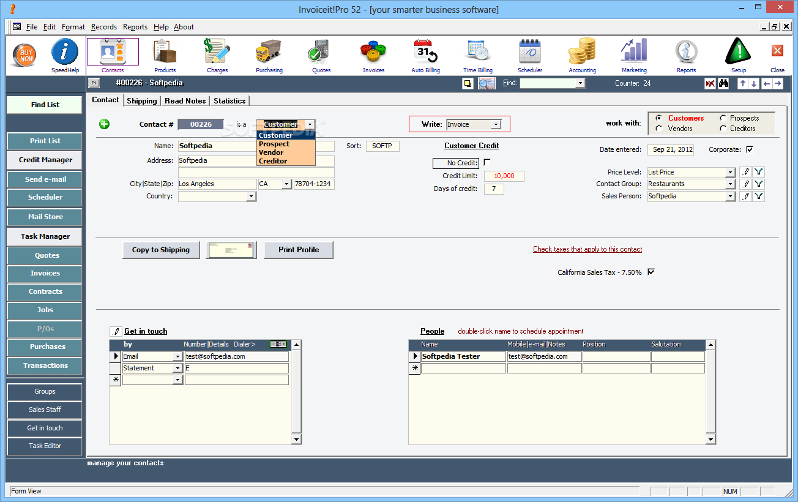Go to next record with down arrow
The image size is (798, 502).
coord(754,83)
